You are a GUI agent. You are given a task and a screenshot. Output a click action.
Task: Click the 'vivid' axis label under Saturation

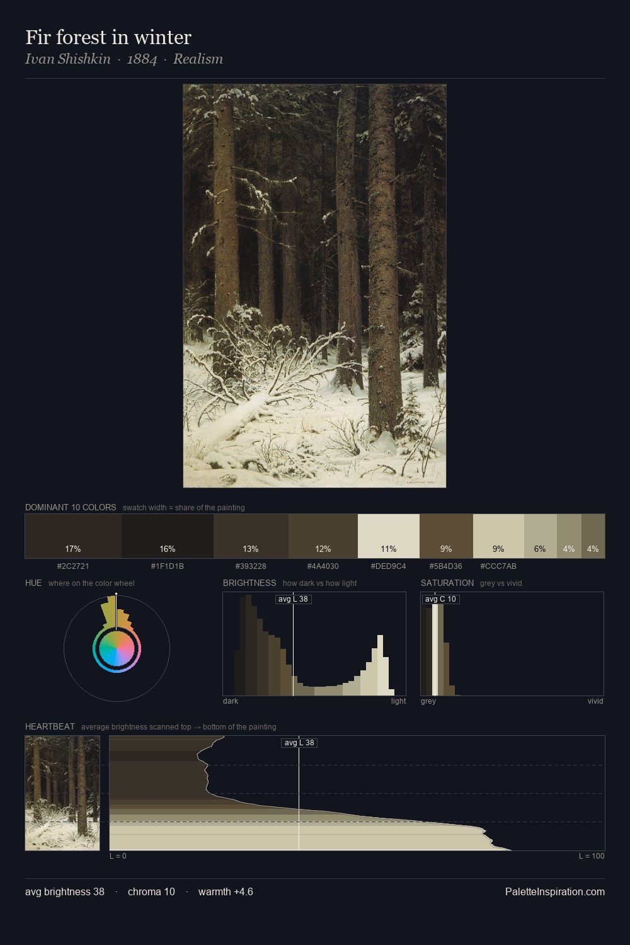pyautogui.click(x=595, y=701)
